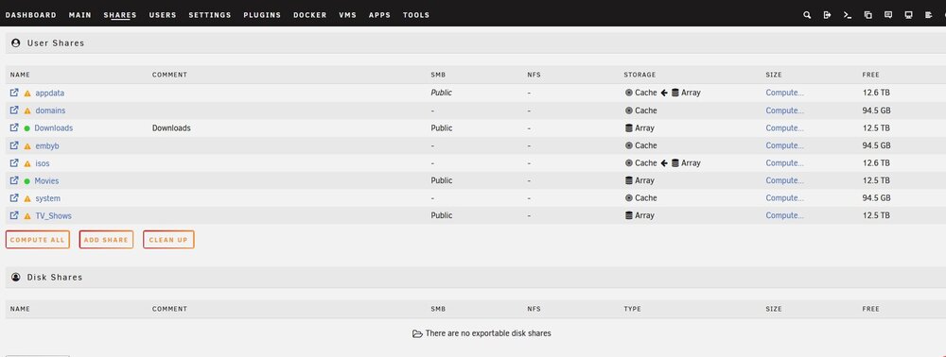Switch to the Docker tab
The width and height of the screenshot is (946, 357).
point(310,15)
